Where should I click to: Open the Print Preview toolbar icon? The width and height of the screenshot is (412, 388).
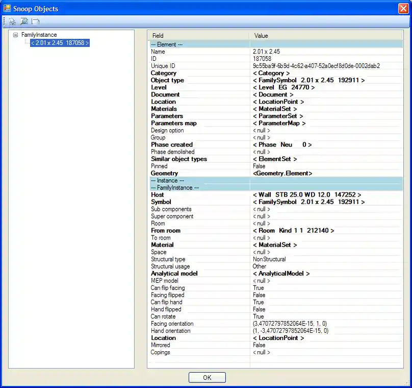pos(23,21)
